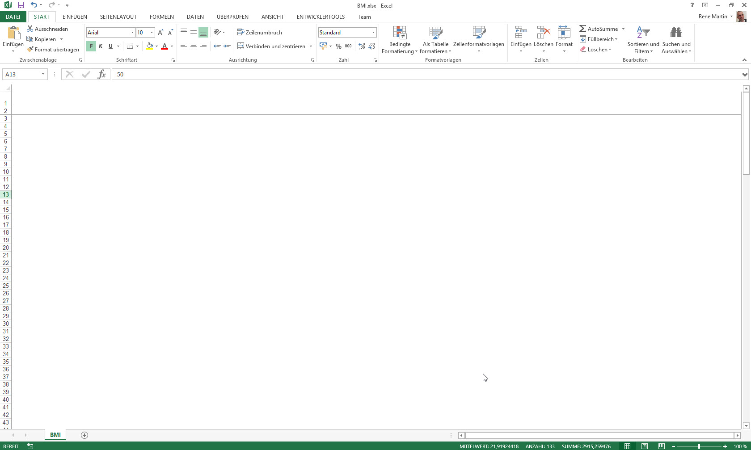751x450 pixels.
Task: Expand the Standard number format dropdown
Action: (373, 33)
